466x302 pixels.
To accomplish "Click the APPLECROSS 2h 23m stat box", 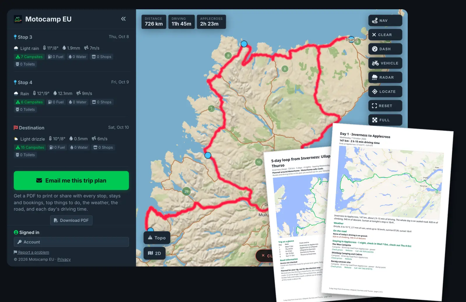I will coord(211,22).
